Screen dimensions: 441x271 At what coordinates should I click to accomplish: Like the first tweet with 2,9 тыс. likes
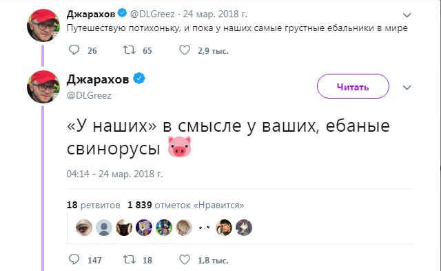click(185, 50)
